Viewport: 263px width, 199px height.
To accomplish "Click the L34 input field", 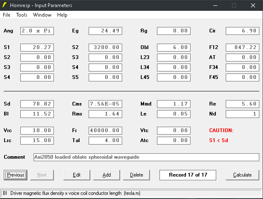I will click(174, 67).
